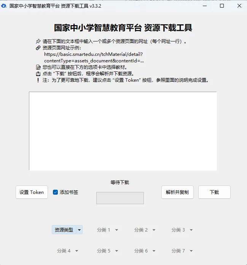Expand the 分类 6 dropdown
The width and height of the screenshot is (247, 265).
(x=145, y=251)
